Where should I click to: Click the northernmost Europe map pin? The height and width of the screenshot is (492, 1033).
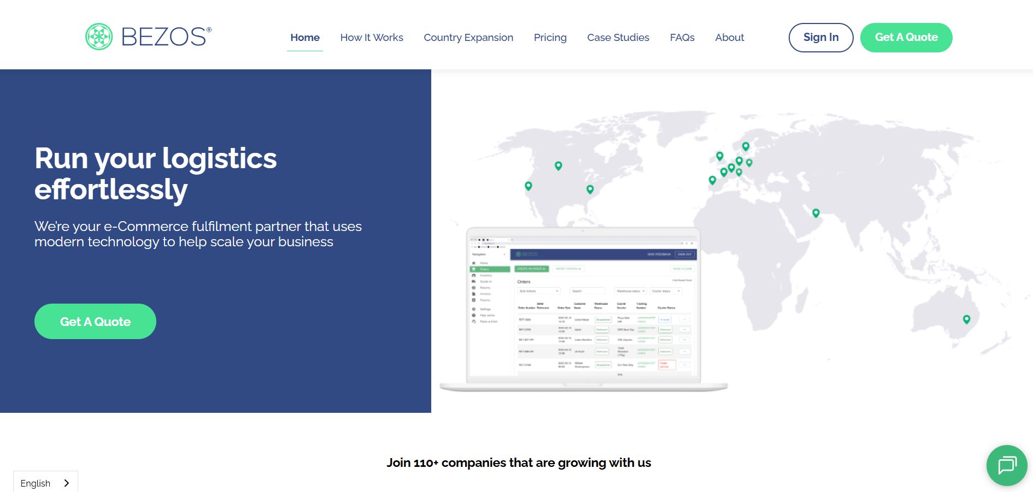tap(746, 146)
